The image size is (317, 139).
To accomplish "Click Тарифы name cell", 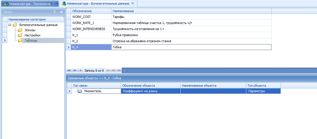I will pyautogui.click(x=191, y=17).
